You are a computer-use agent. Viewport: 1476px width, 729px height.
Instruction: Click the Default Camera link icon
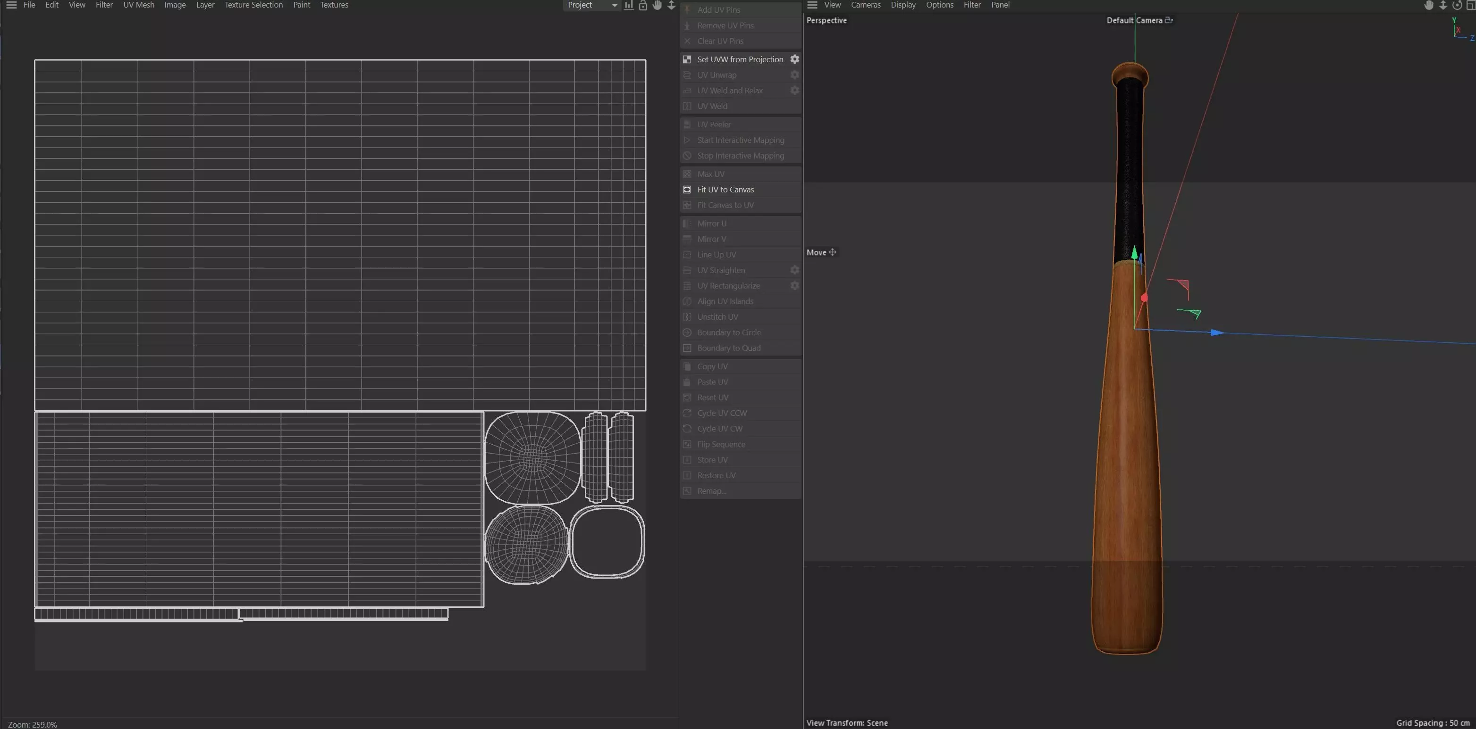coord(1169,20)
